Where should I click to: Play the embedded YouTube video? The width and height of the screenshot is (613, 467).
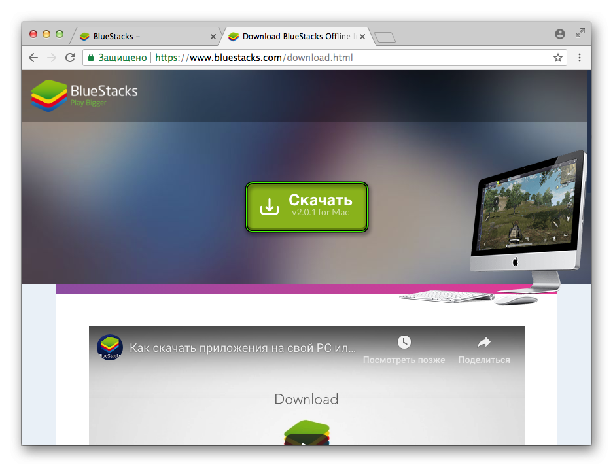click(x=306, y=440)
